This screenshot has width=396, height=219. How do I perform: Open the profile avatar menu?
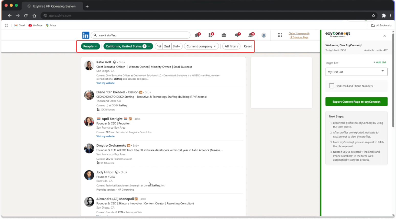[x=264, y=35]
